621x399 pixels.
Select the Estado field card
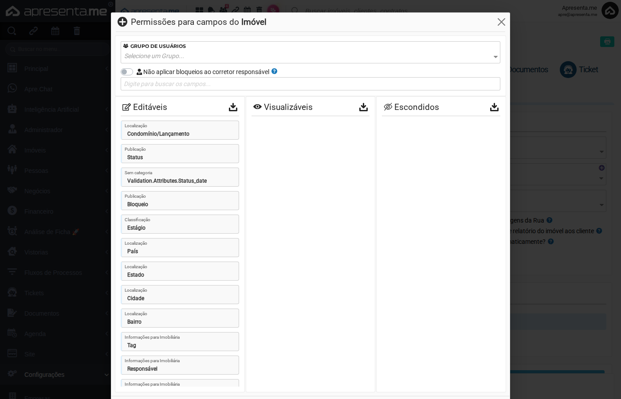(x=180, y=271)
